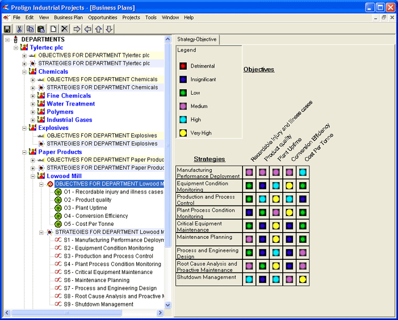Click the Paste clipboard toolbar icon

coord(41,29)
